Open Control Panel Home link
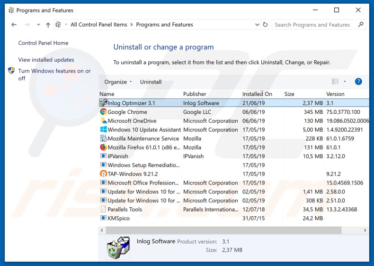374x266 pixels. click(43, 43)
